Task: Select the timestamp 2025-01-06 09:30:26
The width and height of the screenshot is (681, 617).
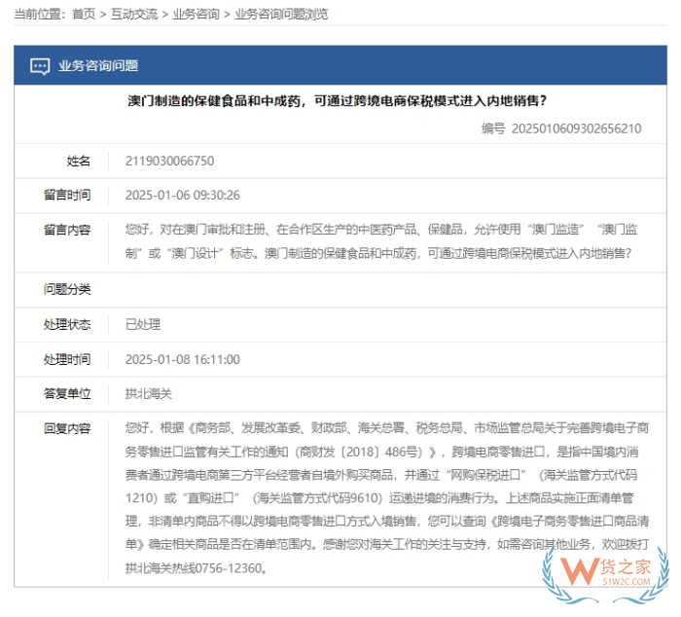Action: [x=183, y=195]
